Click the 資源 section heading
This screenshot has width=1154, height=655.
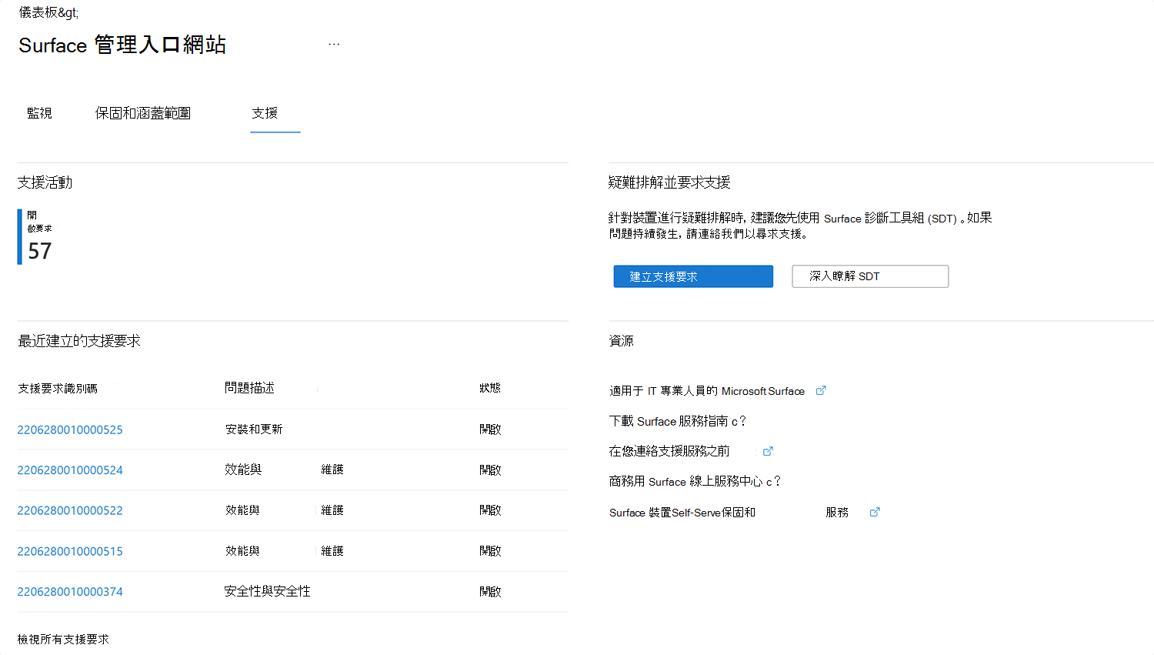pos(621,341)
